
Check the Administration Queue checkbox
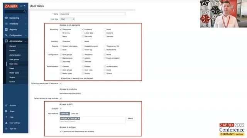[105, 73]
